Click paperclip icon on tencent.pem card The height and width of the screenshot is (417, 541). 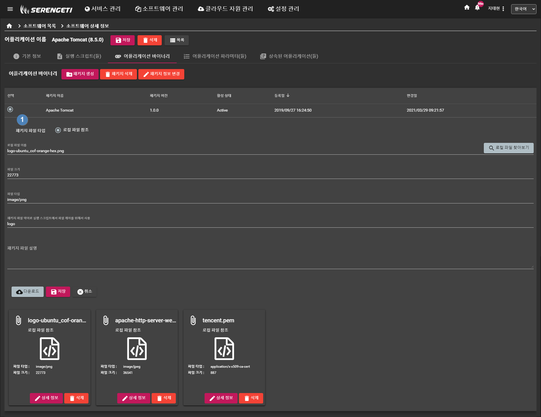pyautogui.click(x=193, y=320)
